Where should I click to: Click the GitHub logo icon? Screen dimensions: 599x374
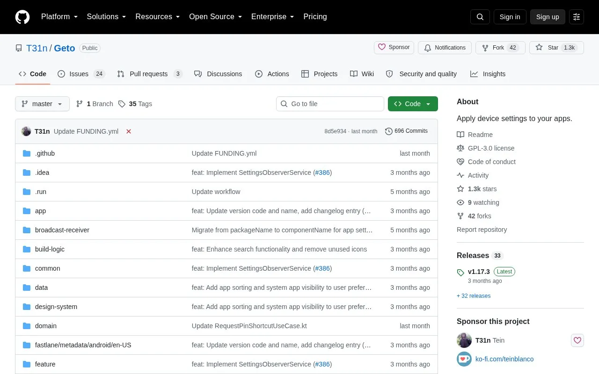click(x=22, y=17)
